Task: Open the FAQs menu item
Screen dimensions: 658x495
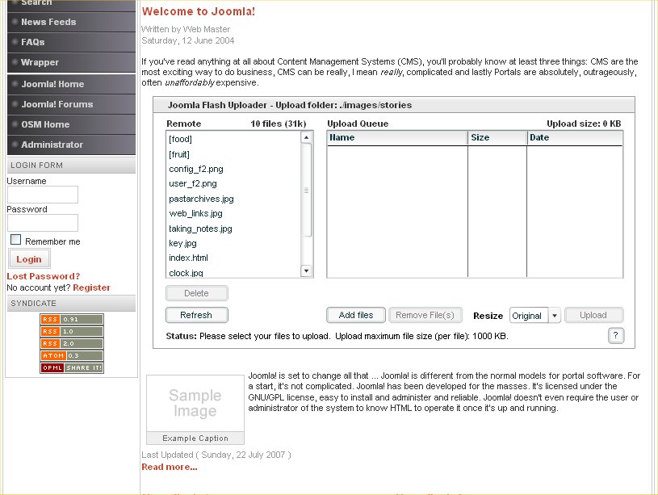Action: (x=71, y=42)
